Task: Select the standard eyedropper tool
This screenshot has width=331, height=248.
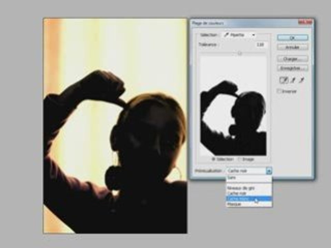Action: (x=284, y=80)
